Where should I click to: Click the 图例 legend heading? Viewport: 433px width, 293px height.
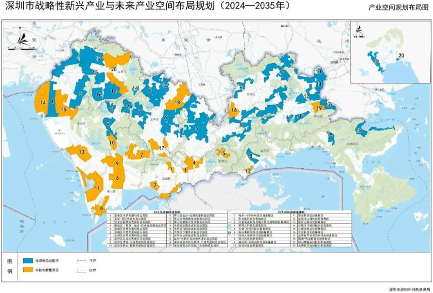[10, 266]
